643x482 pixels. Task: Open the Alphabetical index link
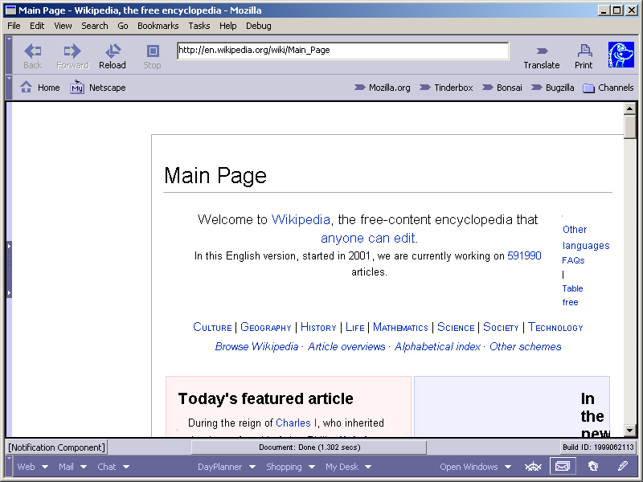point(437,346)
